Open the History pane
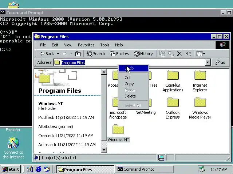This screenshot has width=233, height=174. pyautogui.click(x=143, y=54)
